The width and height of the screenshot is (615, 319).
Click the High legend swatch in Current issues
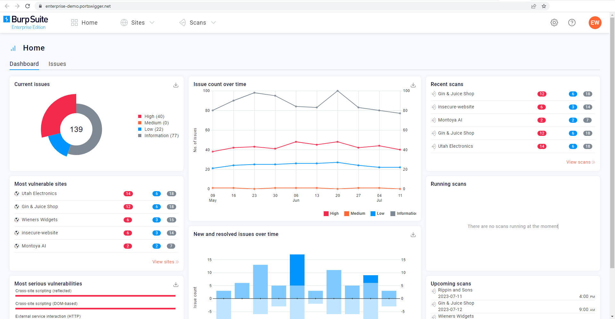(x=140, y=116)
